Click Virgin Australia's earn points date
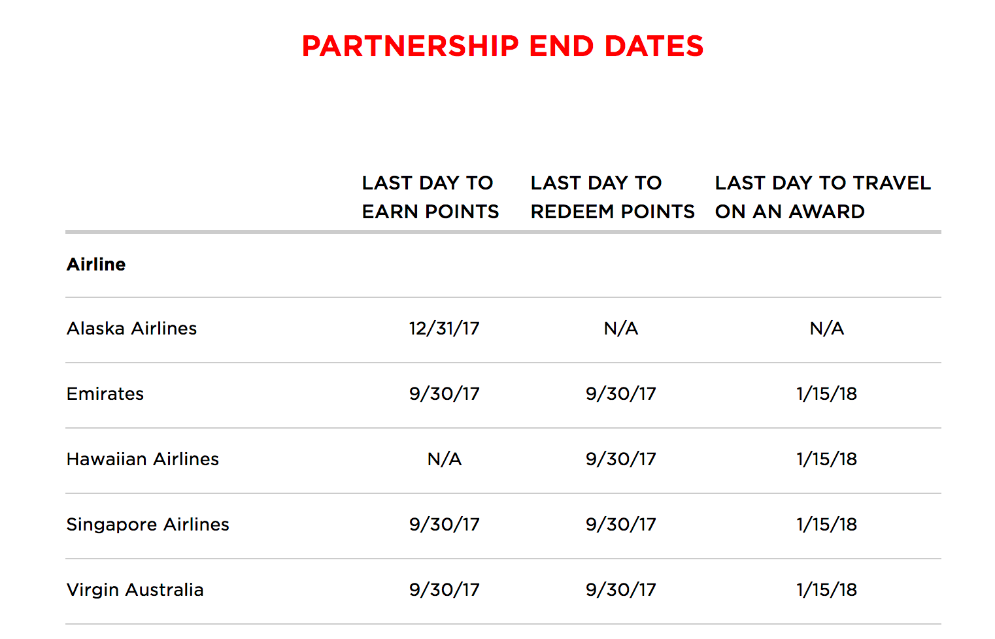 (x=444, y=589)
